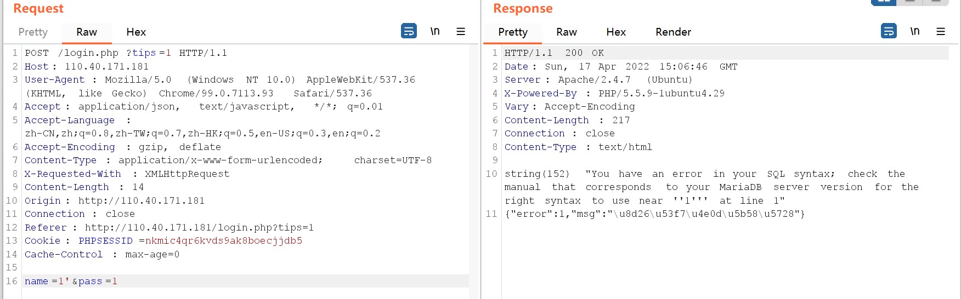Viewport: 961px width, 299px height.
Task: Click the Host value 110.40.171.181
Action: [x=106, y=66]
